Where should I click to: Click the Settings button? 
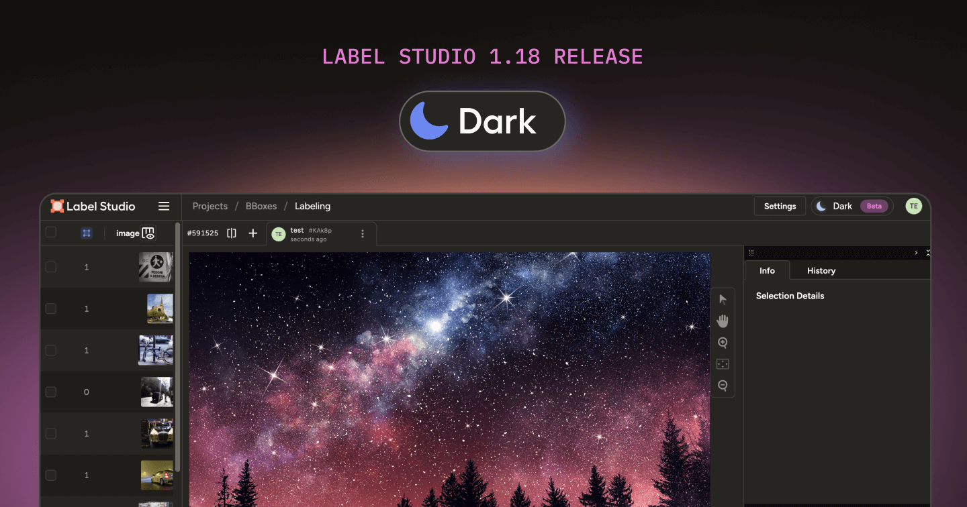pyautogui.click(x=779, y=206)
